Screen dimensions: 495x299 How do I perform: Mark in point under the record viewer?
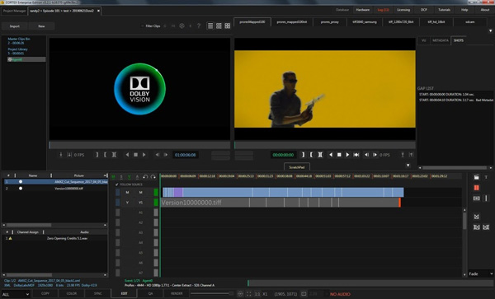click(304, 155)
